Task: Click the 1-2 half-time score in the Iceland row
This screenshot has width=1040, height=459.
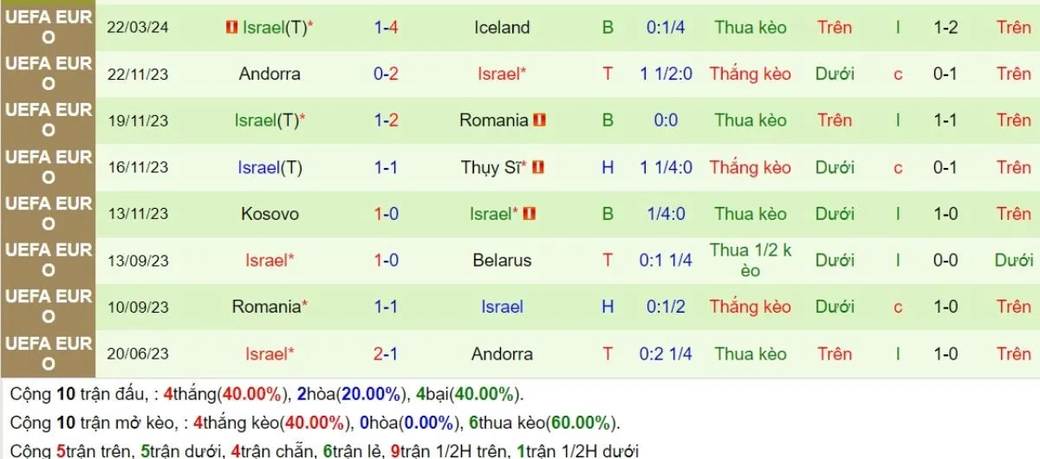Action: (945, 28)
